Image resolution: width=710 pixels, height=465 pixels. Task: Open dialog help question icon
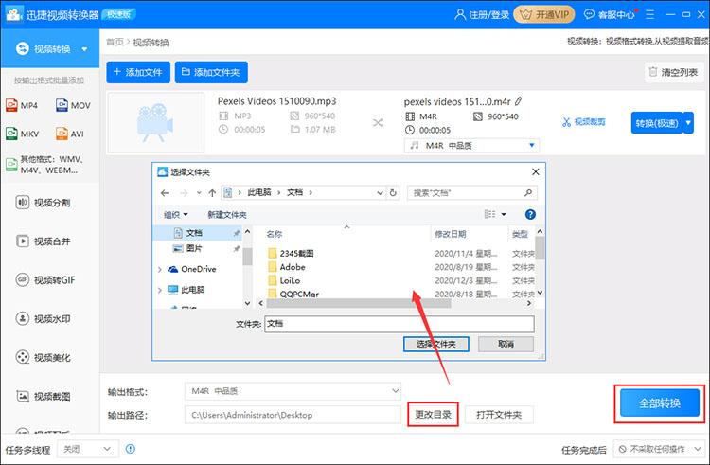pos(530,214)
